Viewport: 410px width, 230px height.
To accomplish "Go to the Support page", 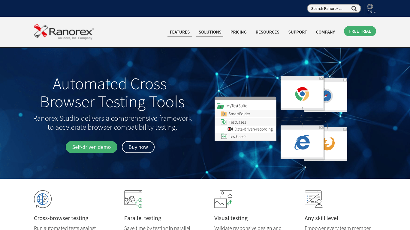I will (297, 32).
